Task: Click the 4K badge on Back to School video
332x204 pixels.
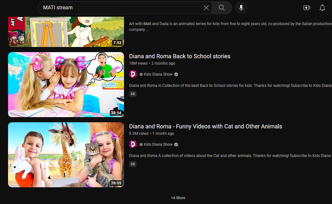Action: coord(133,94)
